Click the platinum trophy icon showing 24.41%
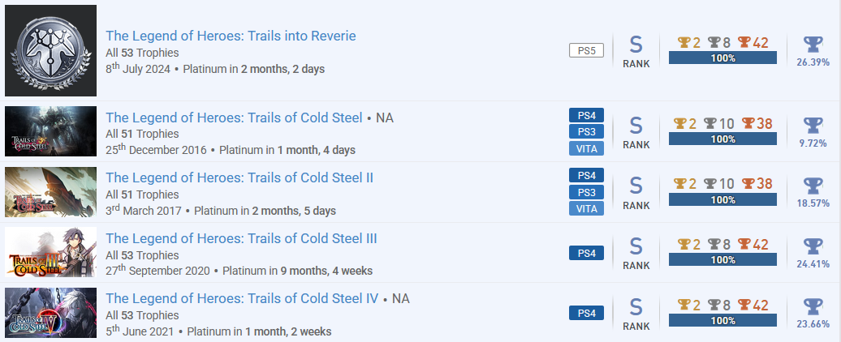Image resolution: width=841 pixels, height=342 pixels. click(813, 246)
